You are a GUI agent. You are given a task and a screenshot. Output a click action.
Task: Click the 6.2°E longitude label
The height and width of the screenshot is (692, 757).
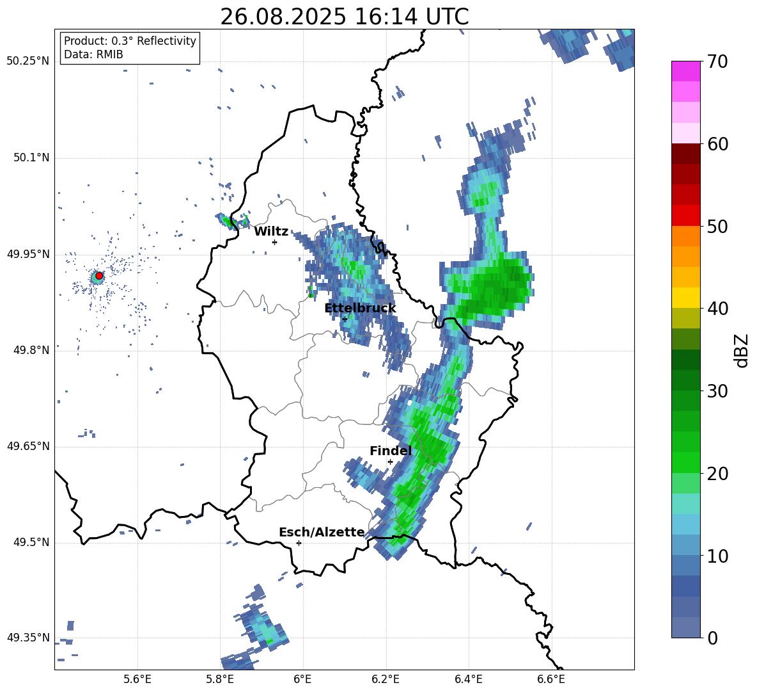(x=386, y=679)
